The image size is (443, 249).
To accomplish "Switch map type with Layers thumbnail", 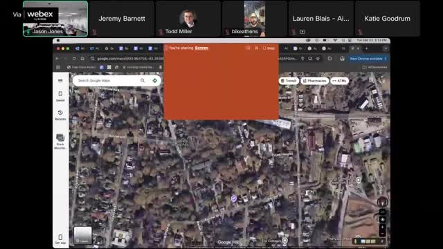I will point(82,235).
